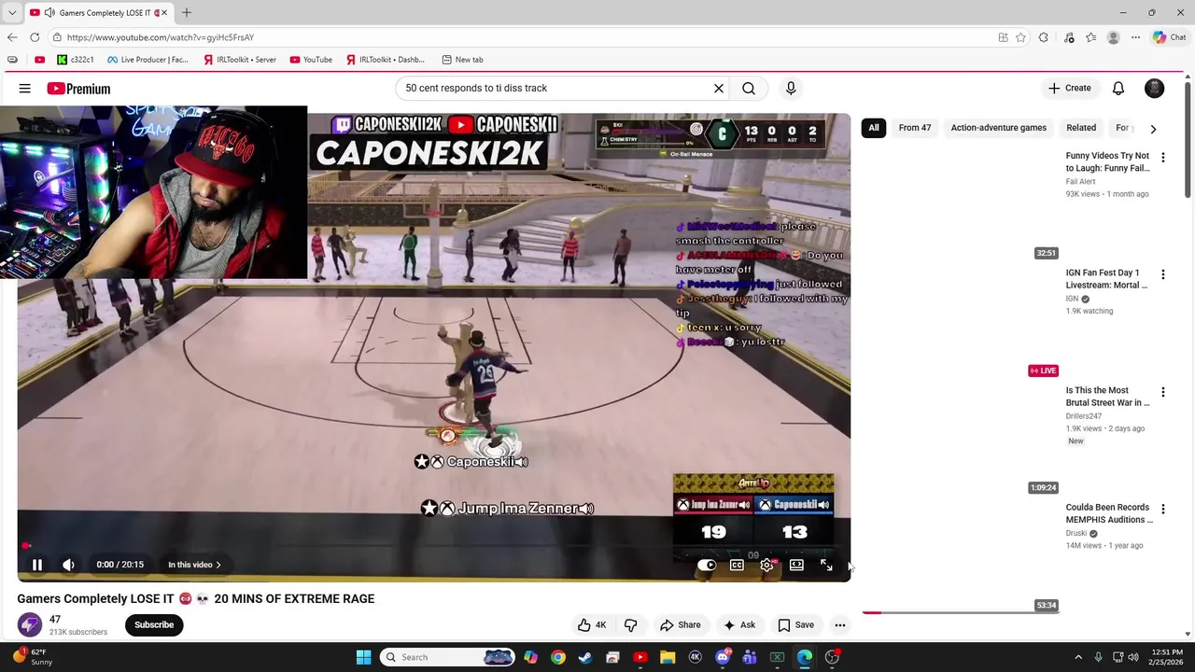This screenshot has height=672, width=1195.
Task: Open options for Funny Videos Try Not to Laugh
Action: click(x=1163, y=158)
